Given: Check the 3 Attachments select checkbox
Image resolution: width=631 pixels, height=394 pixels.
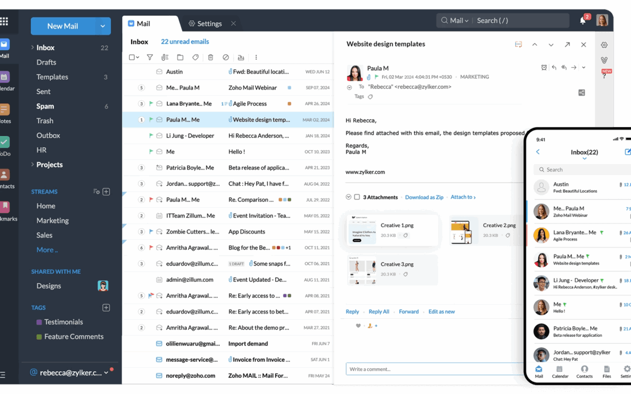Looking at the screenshot, I should [357, 197].
